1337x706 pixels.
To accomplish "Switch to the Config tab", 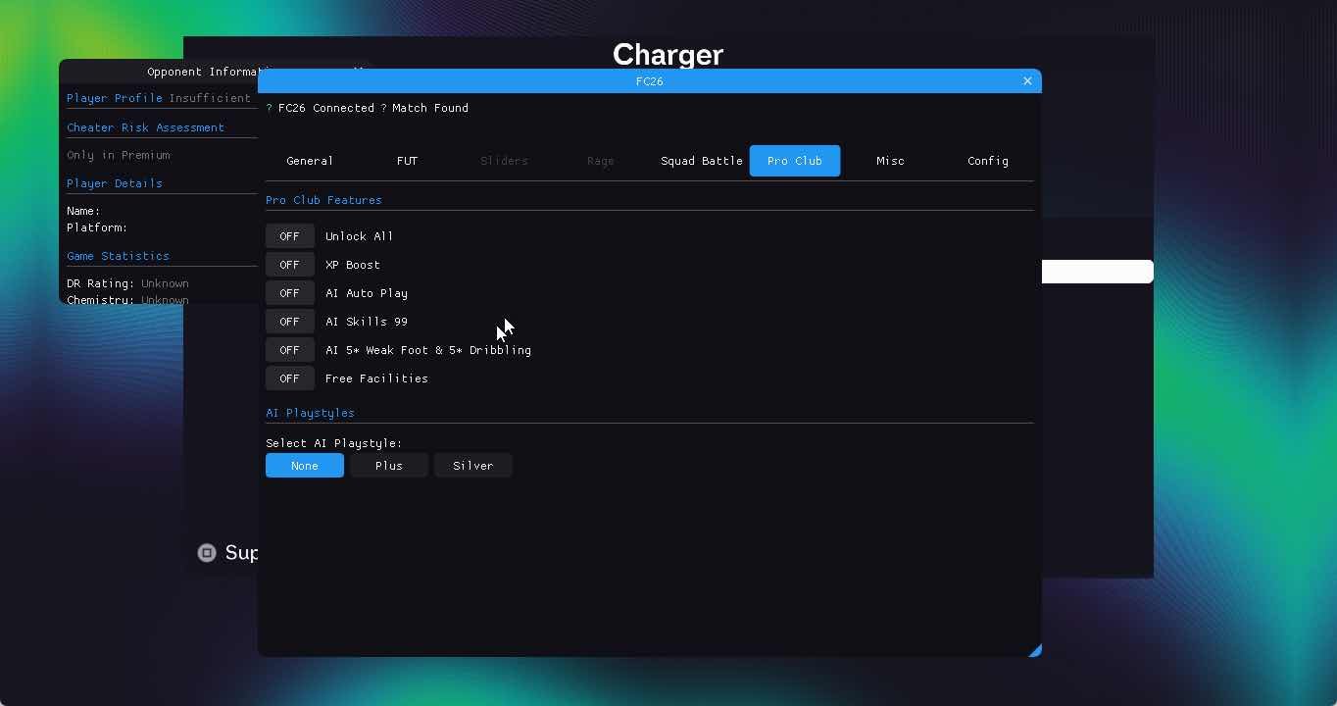I will click(987, 161).
